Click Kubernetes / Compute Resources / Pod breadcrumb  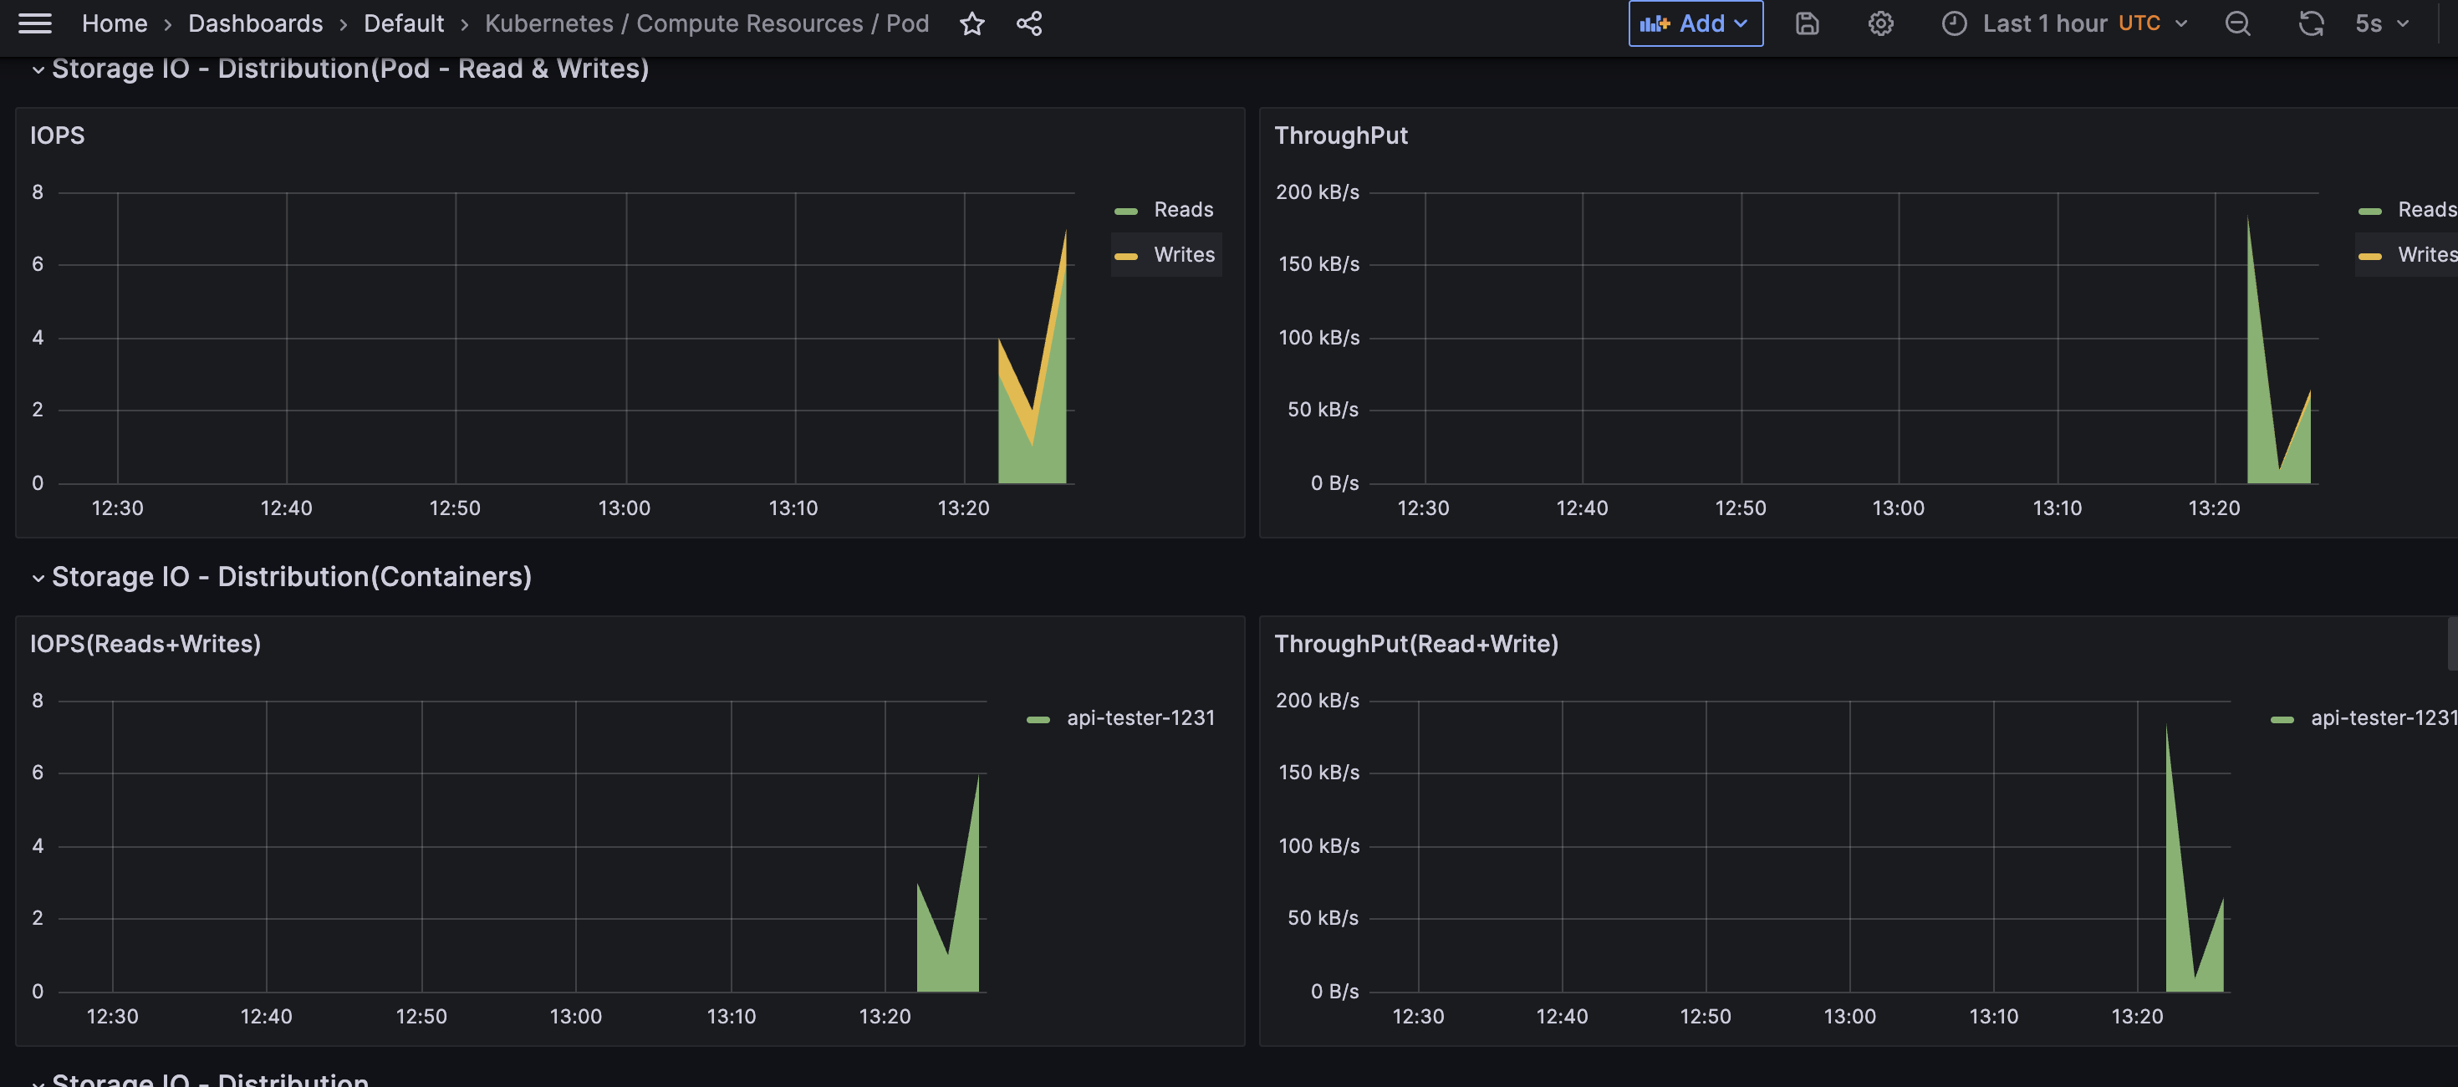pos(706,23)
